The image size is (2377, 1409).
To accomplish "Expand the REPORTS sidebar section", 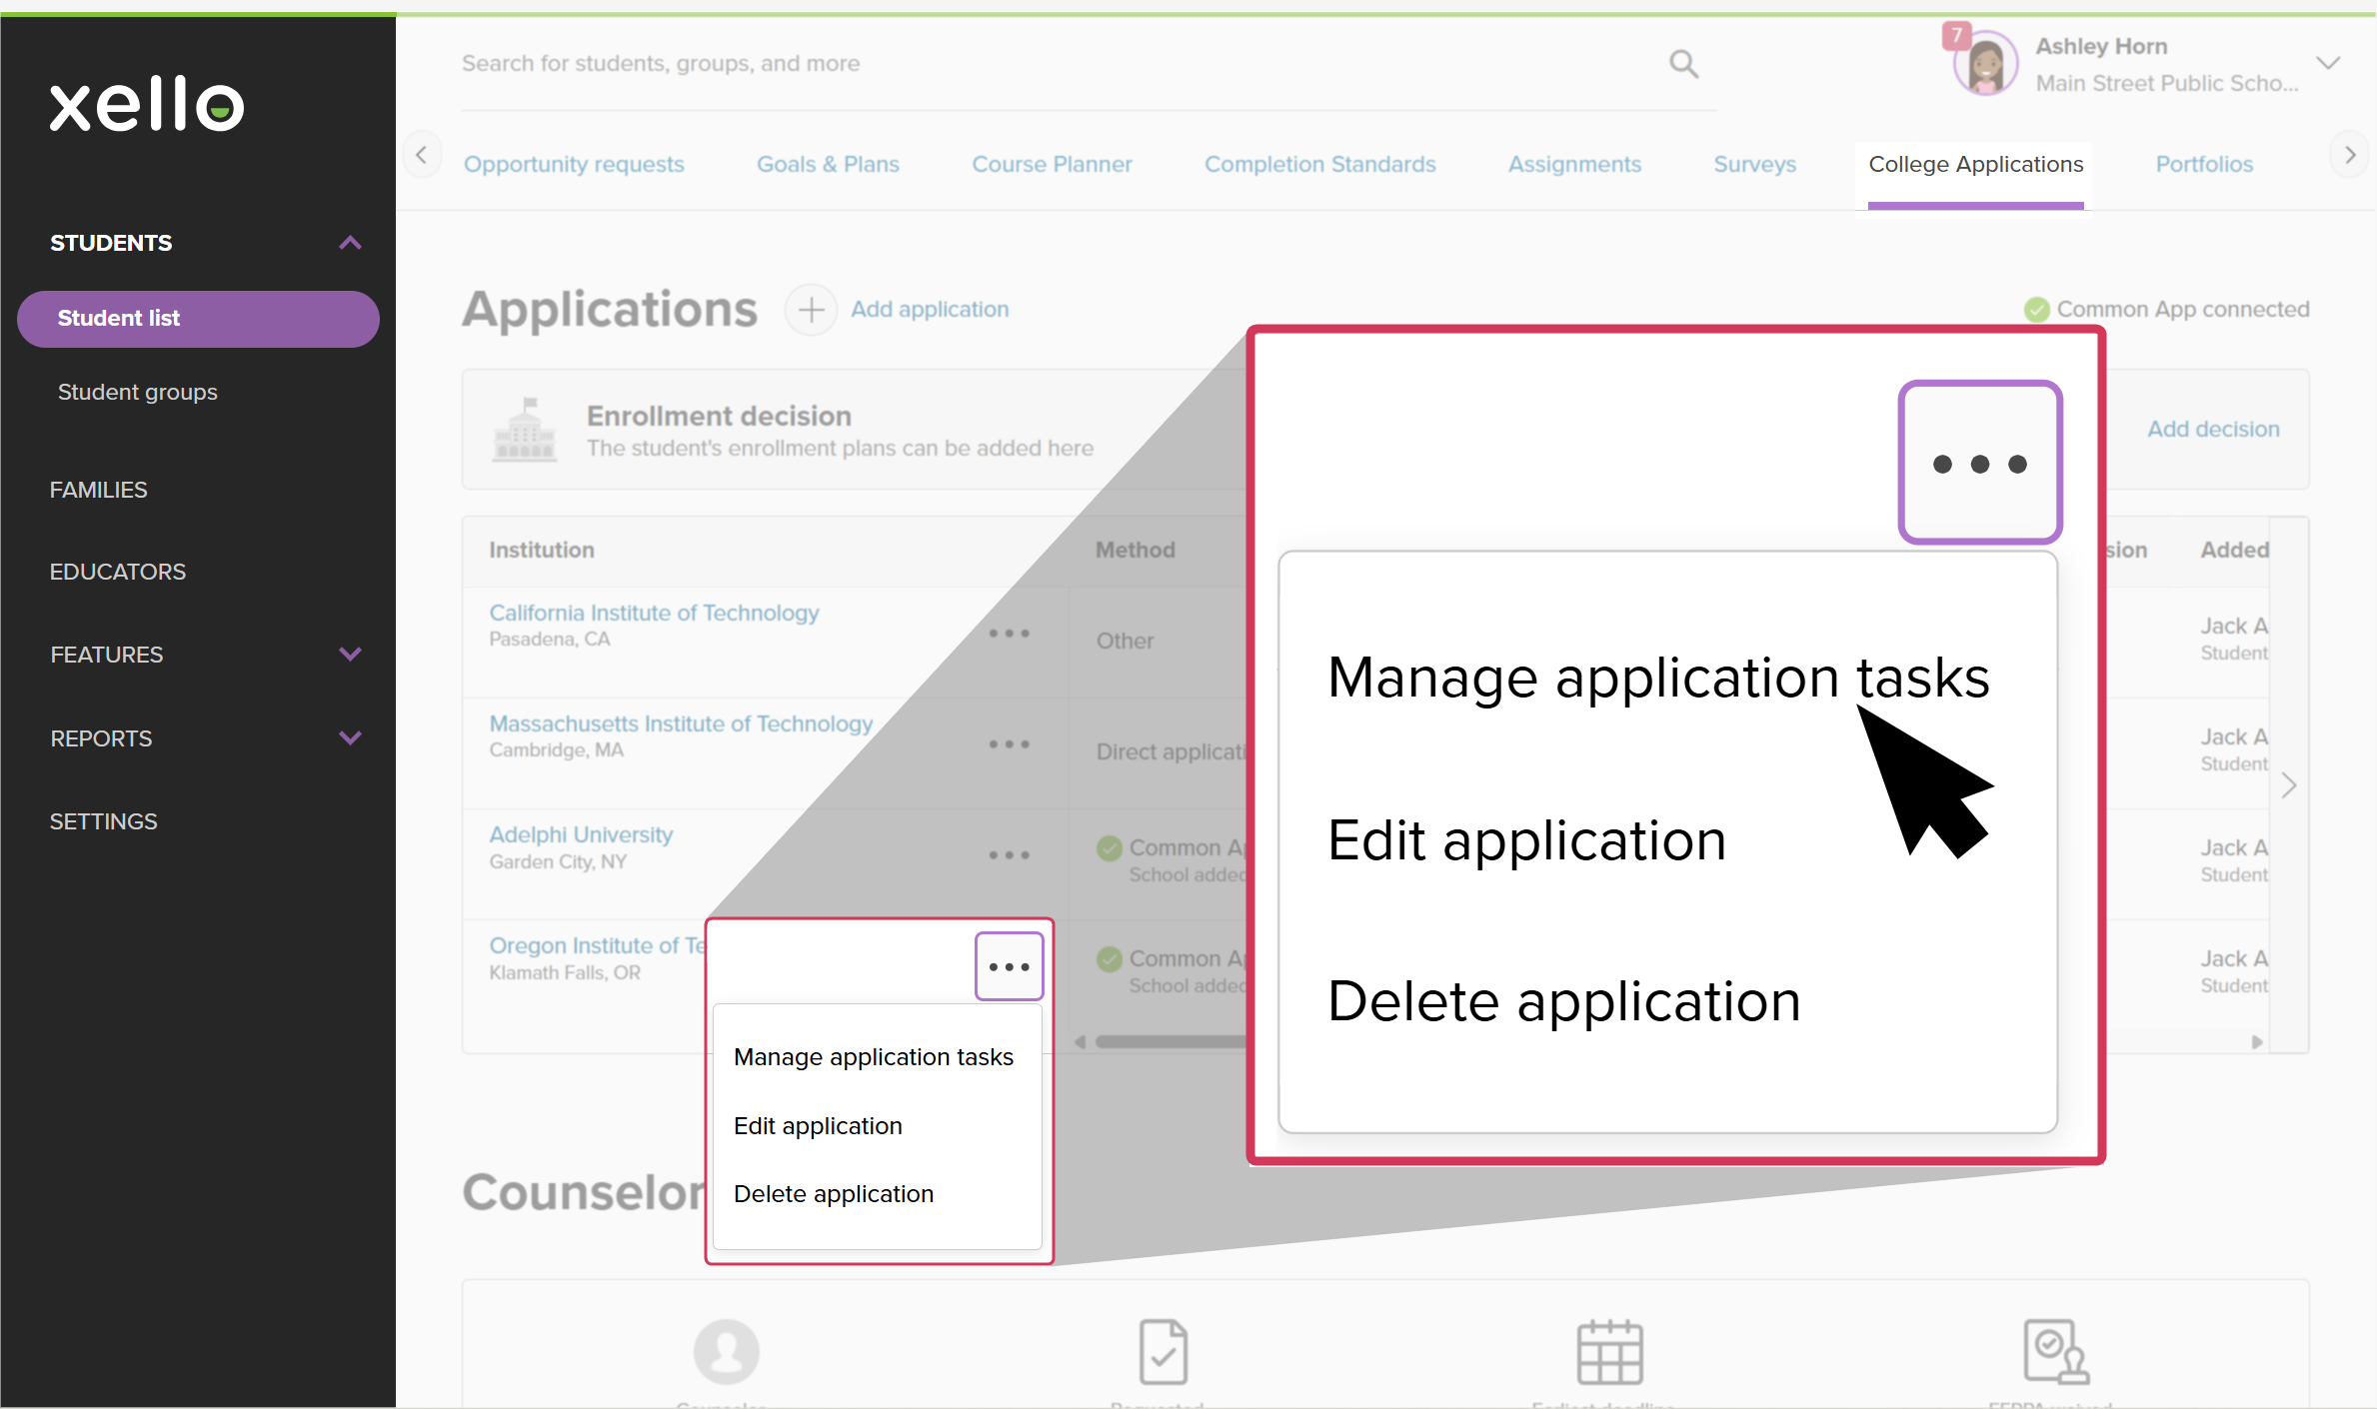I will (x=350, y=738).
